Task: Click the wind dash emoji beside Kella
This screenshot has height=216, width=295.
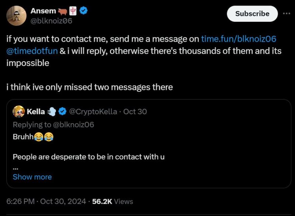Action: tap(52, 112)
